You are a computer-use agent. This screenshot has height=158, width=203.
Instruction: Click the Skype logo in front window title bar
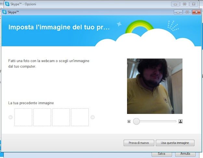(5, 12)
